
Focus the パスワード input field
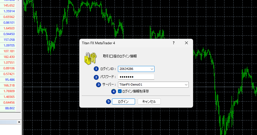point(136,77)
